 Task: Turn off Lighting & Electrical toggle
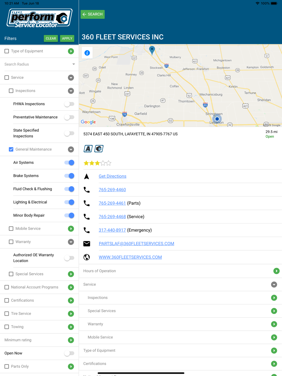pos(69,202)
